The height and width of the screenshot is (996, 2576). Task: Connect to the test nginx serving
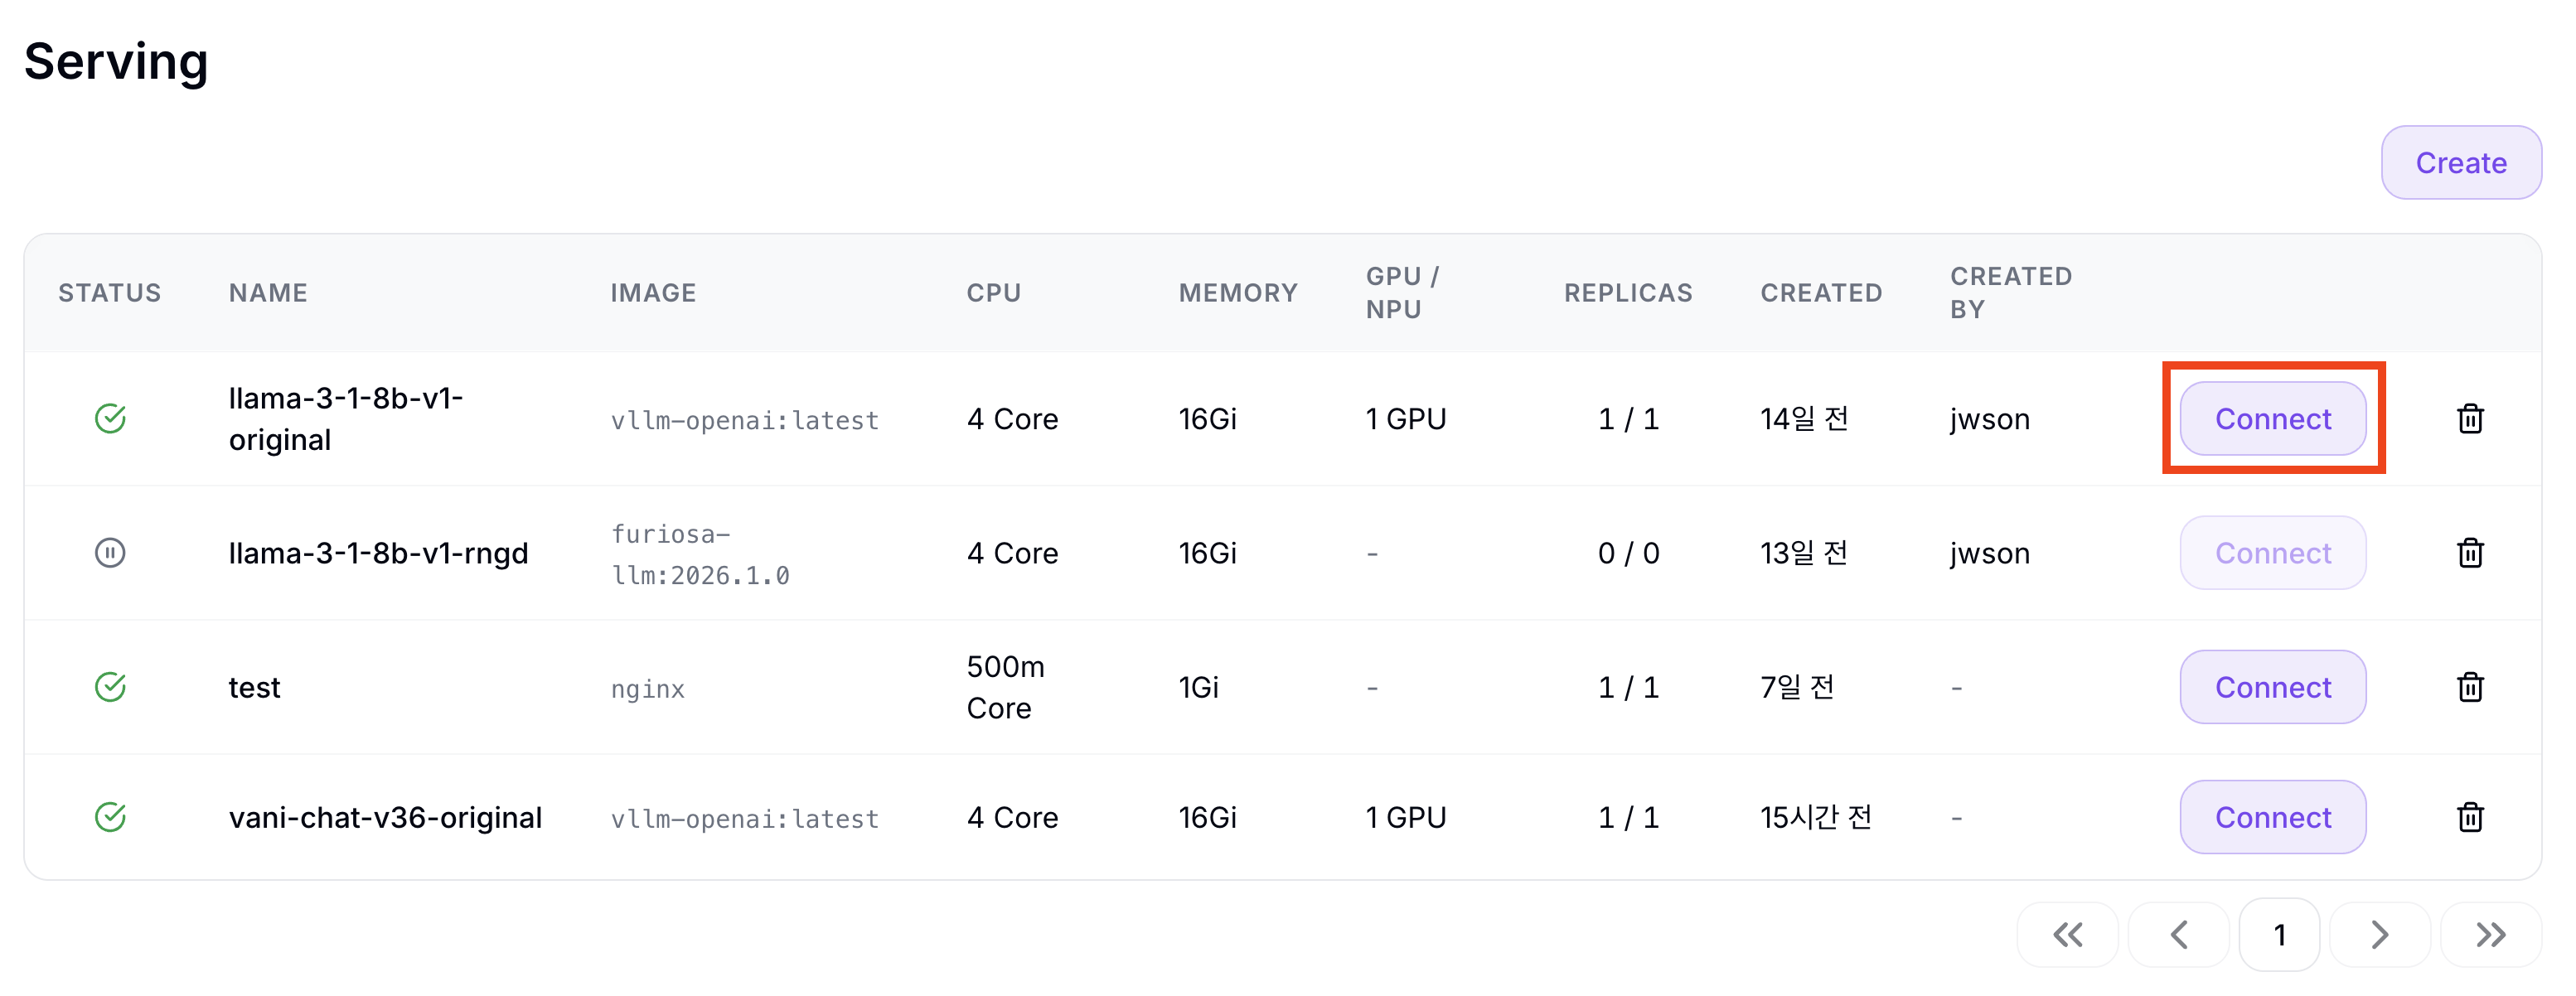click(2273, 687)
